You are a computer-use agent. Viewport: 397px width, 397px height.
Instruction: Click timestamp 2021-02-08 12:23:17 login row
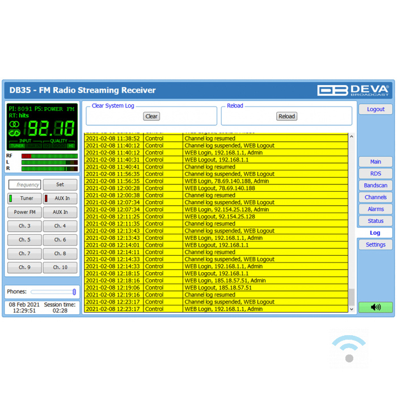[x=113, y=309]
